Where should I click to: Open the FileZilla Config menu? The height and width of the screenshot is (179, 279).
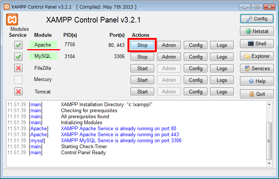[x=195, y=68]
